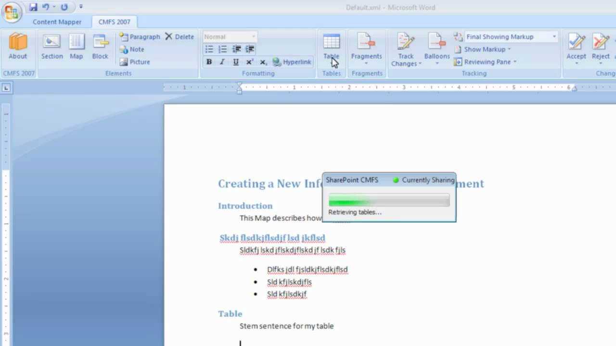Click the Introduction heading
Image resolution: width=616 pixels, height=346 pixels.
point(245,206)
